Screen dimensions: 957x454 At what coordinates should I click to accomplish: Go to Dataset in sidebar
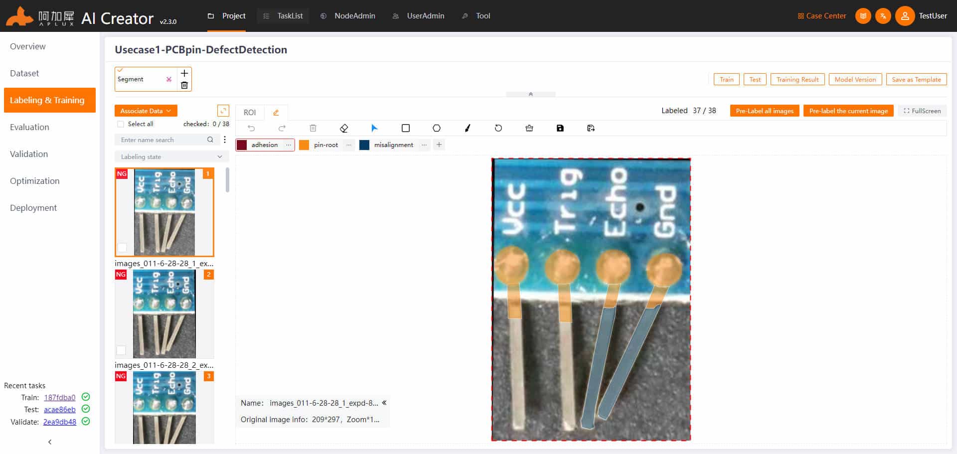coord(24,73)
